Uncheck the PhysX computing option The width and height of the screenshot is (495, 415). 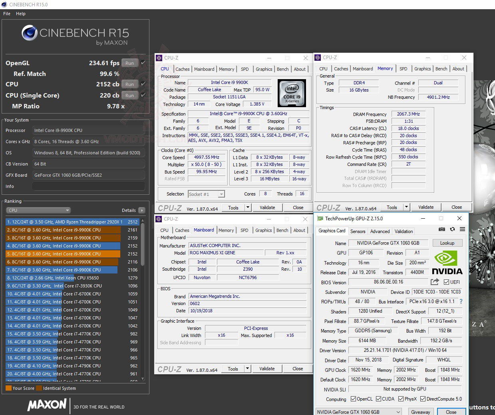401,399
